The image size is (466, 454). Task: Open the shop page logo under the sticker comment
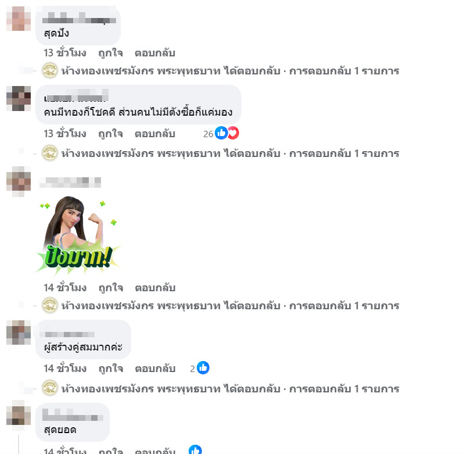tap(50, 305)
